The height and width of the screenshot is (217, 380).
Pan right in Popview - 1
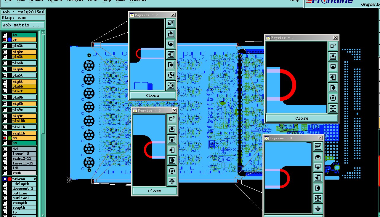pyautogui.click(x=333, y=88)
